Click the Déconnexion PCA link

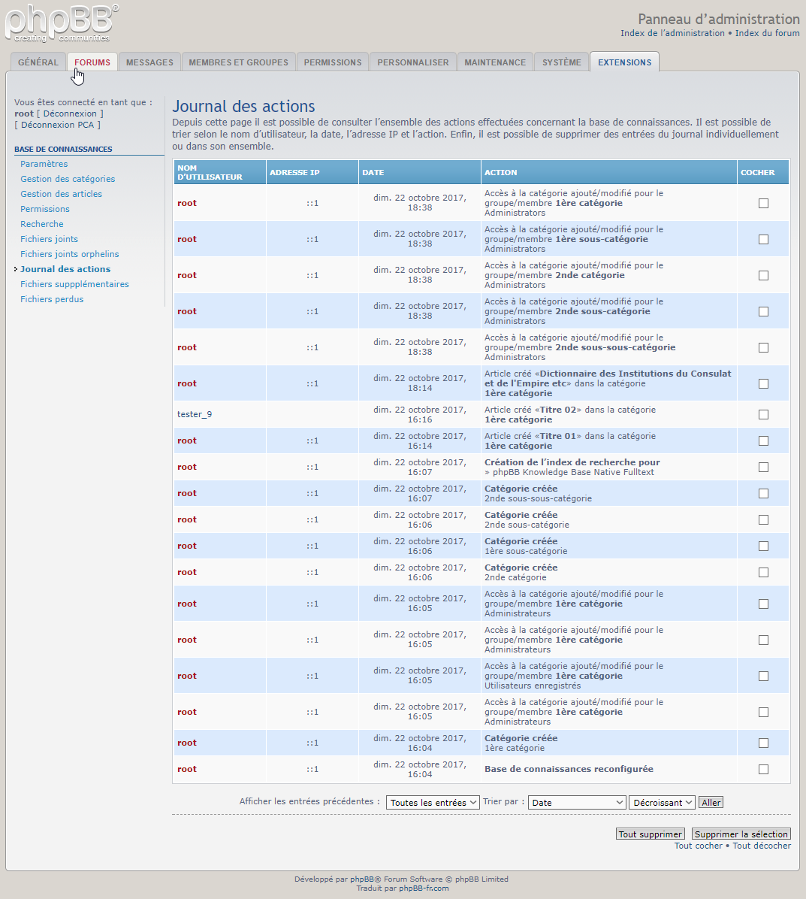(x=57, y=125)
